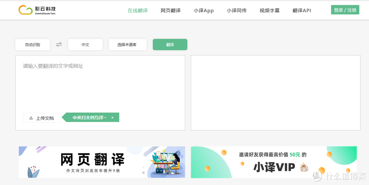Click the green 翻译 button
Image resolution: width=369 pixels, height=185 pixels.
click(170, 44)
